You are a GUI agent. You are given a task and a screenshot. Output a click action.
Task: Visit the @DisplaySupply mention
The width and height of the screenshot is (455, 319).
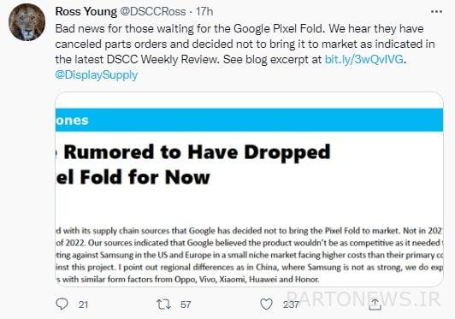pyautogui.click(x=97, y=75)
